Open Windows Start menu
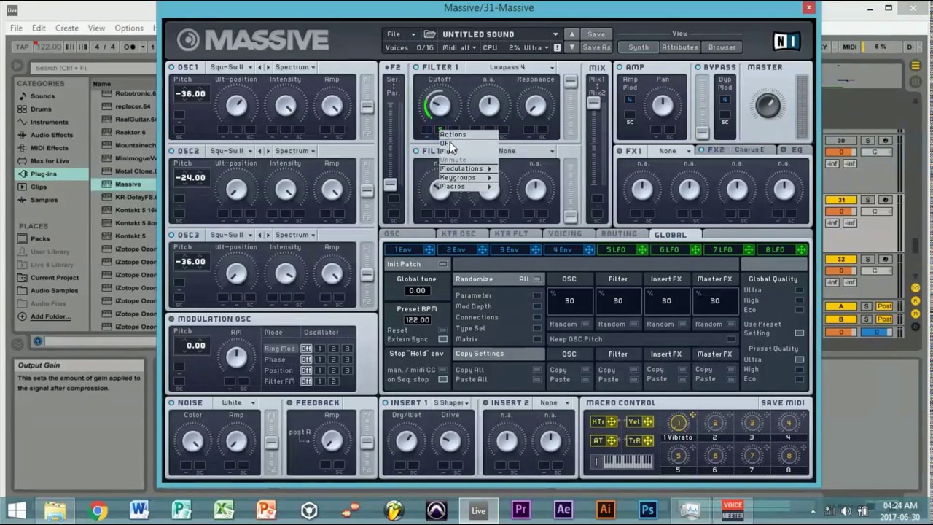 [17, 510]
